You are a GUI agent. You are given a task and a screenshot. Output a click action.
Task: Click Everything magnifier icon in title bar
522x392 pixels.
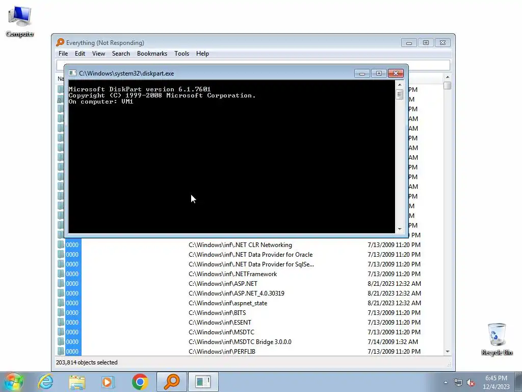60,42
